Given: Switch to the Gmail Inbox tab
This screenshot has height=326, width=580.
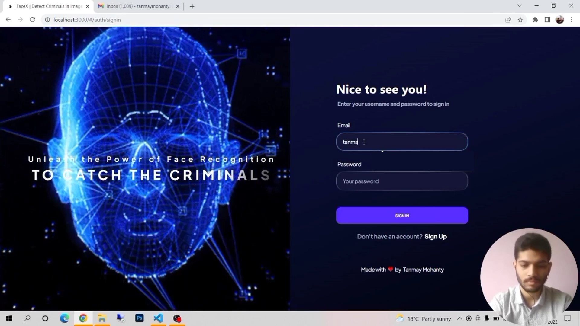Looking at the screenshot, I should pos(136,6).
